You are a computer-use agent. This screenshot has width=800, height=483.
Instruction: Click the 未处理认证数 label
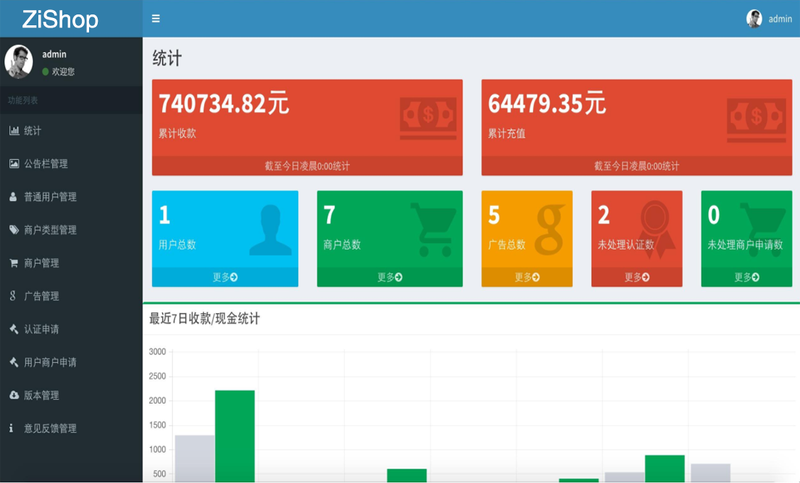tap(626, 244)
